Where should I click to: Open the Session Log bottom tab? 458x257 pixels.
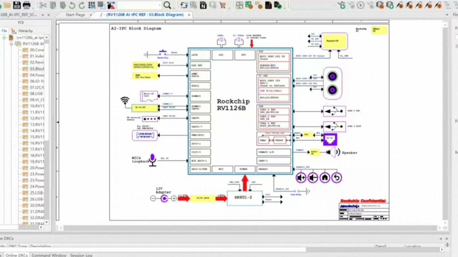81,255
